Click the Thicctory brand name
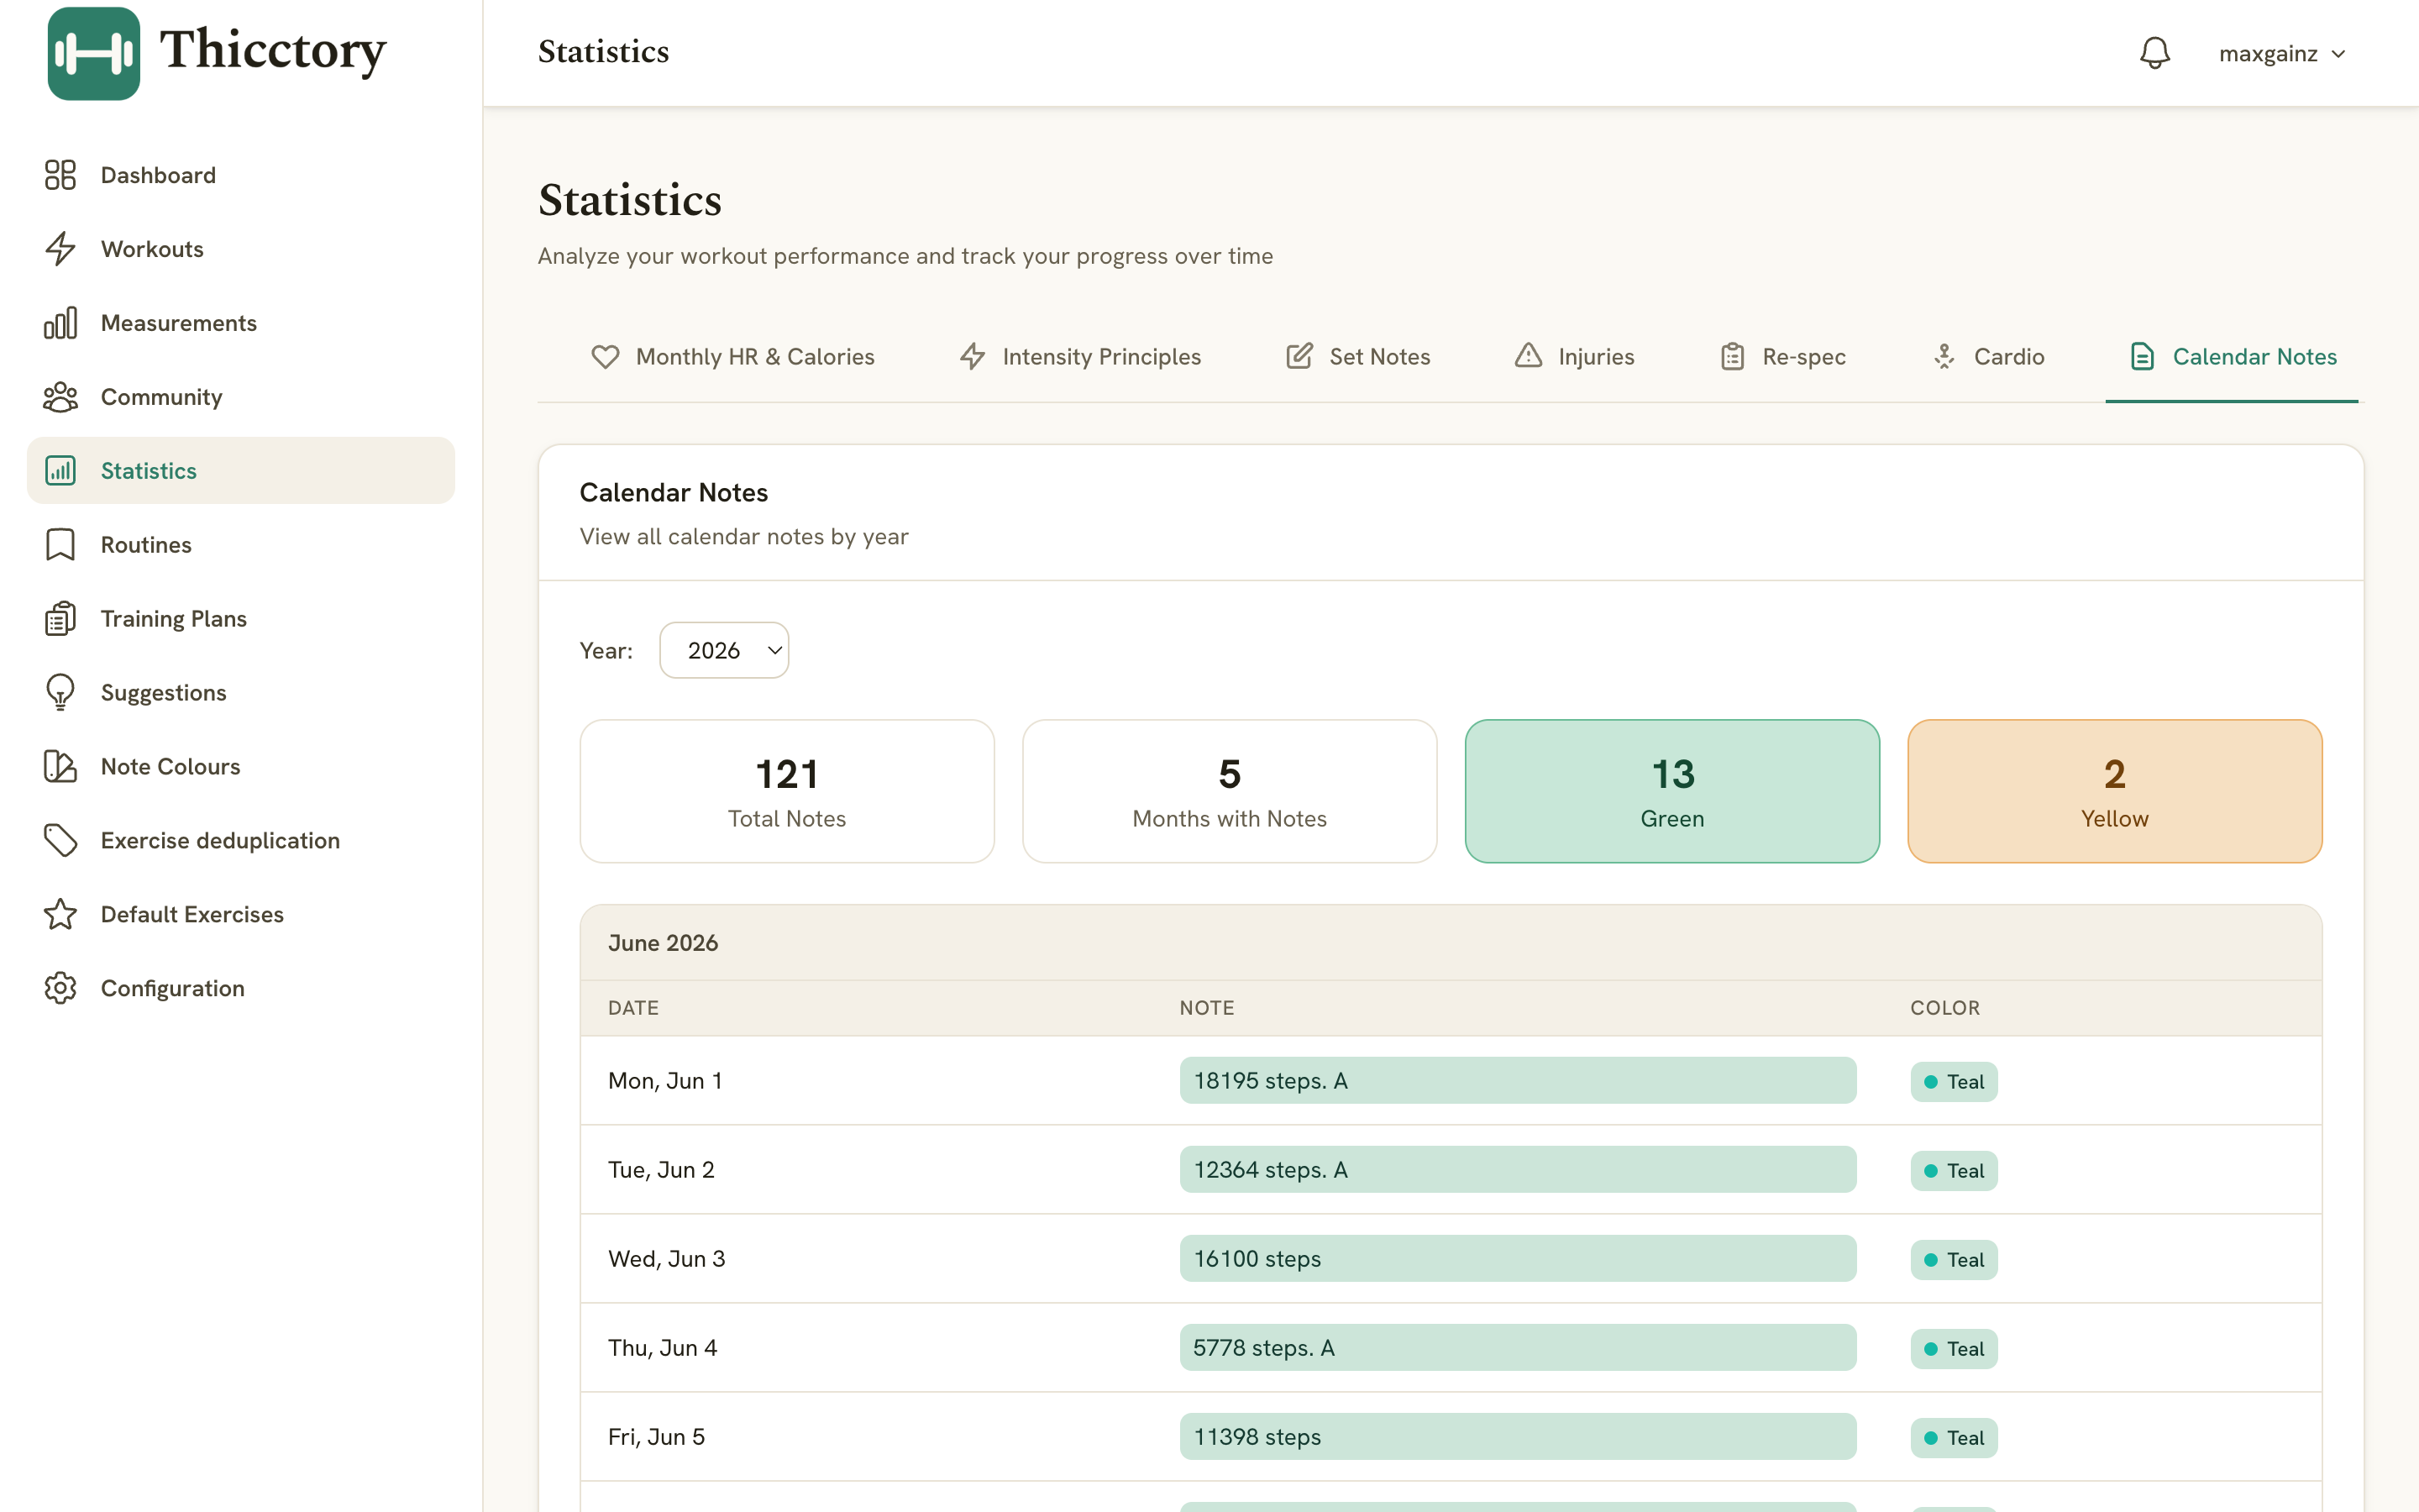 pyautogui.click(x=273, y=50)
